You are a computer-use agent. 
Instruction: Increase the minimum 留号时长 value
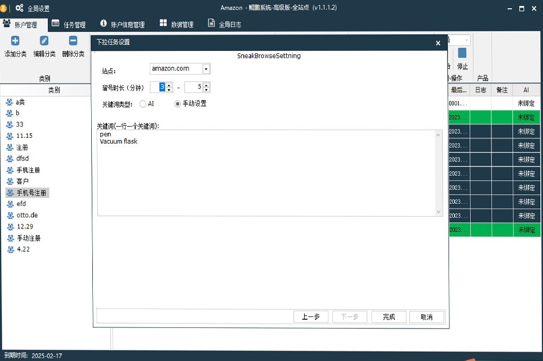[169, 85]
